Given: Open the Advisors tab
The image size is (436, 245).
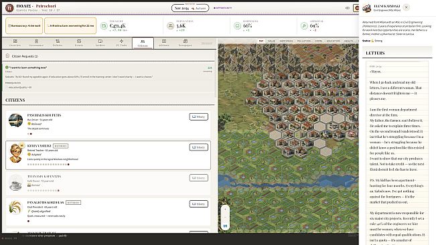Looking at the screenshot, I should [x=164, y=43].
